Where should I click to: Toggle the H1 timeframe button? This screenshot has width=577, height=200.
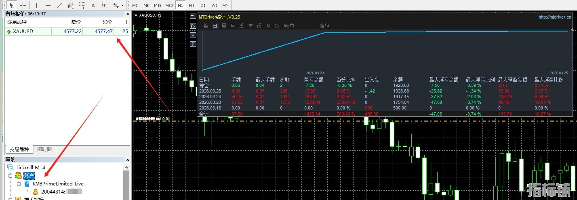[180, 5]
